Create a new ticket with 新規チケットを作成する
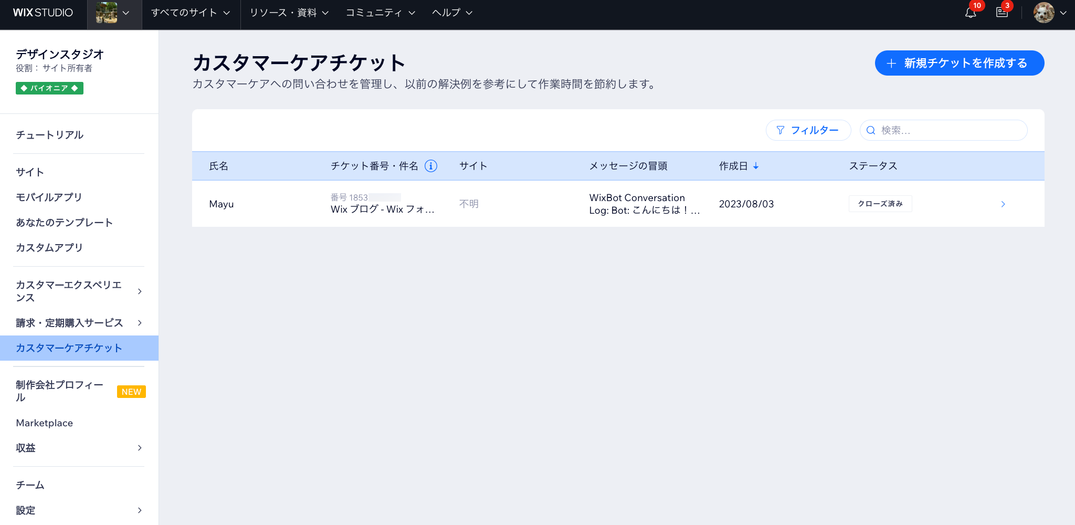The width and height of the screenshot is (1075, 525). pyautogui.click(x=959, y=63)
